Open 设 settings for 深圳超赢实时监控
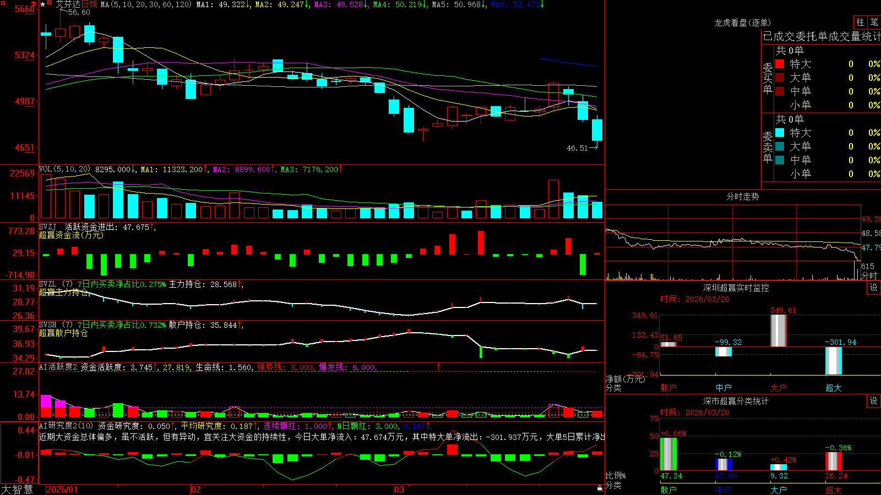Image resolution: width=881 pixels, height=495 pixels. (x=873, y=288)
